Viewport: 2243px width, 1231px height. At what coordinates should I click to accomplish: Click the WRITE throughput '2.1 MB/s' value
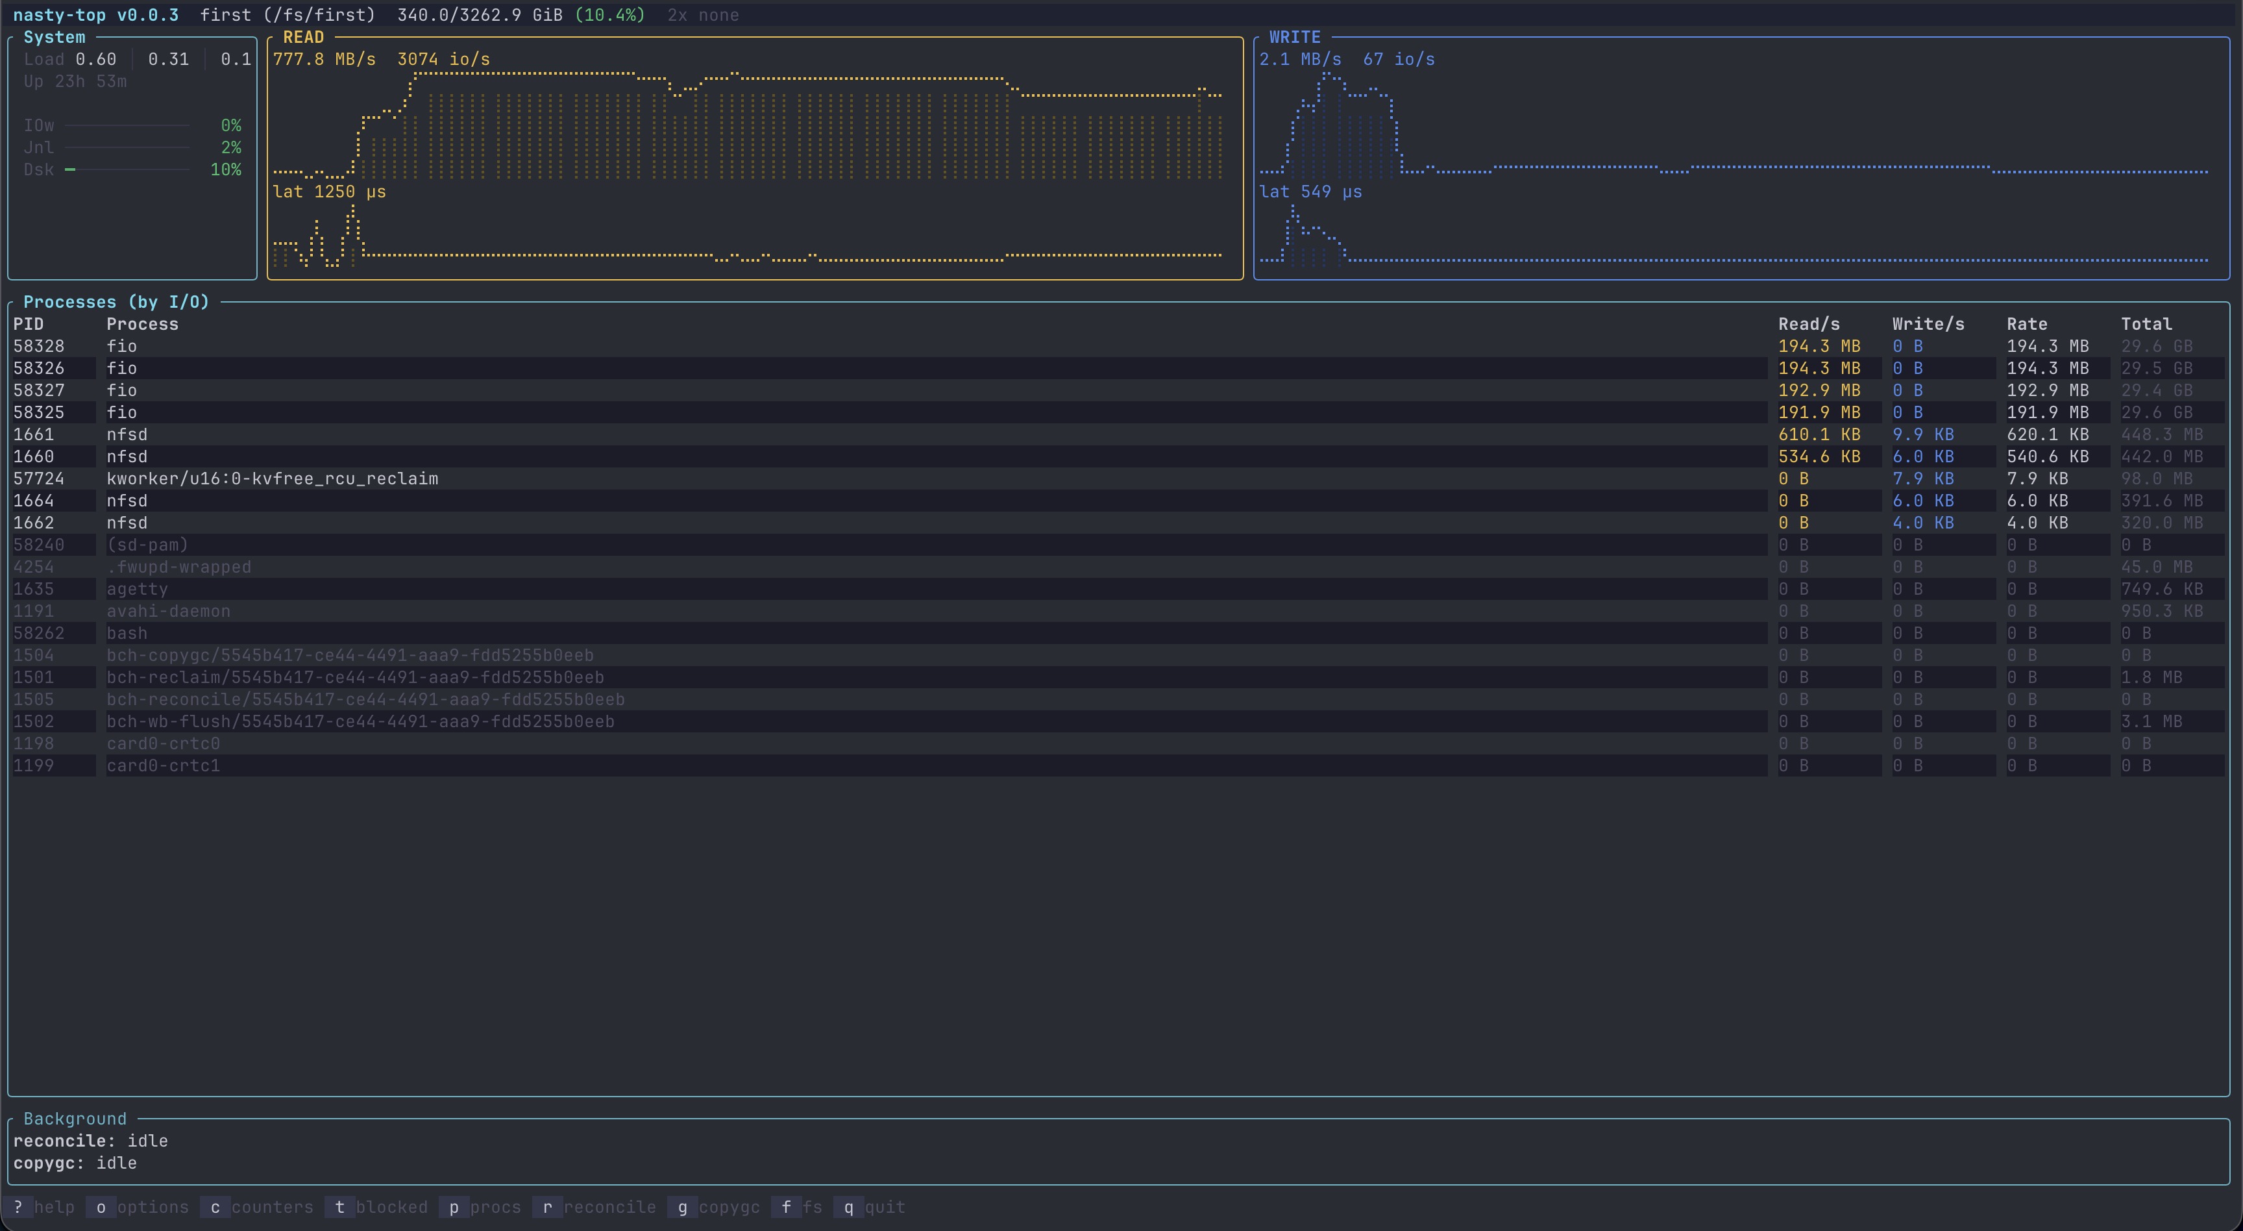tap(1300, 59)
